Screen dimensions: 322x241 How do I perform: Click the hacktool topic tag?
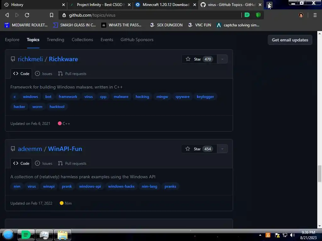click(x=57, y=107)
